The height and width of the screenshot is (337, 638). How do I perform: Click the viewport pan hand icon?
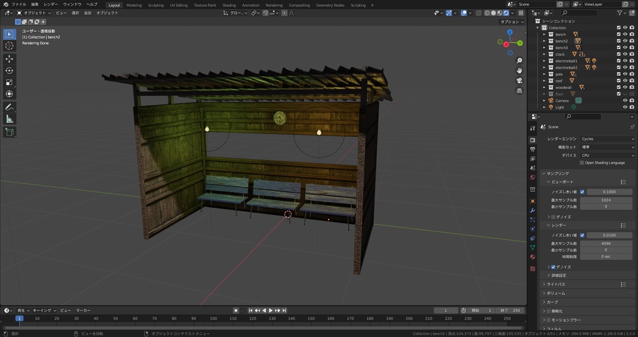(519, 71)
